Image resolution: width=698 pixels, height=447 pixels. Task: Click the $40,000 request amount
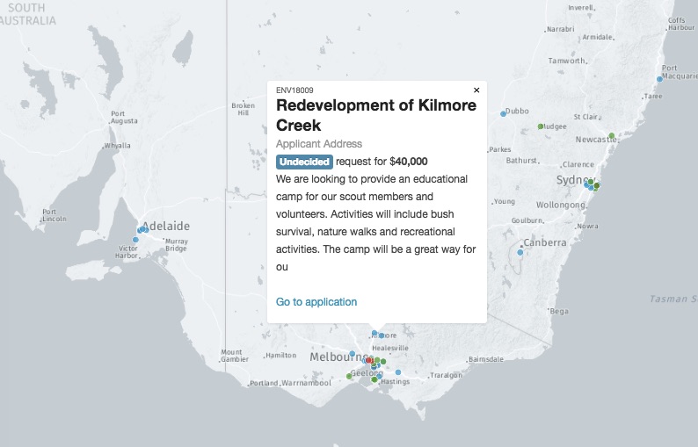(x=408, y=162)
